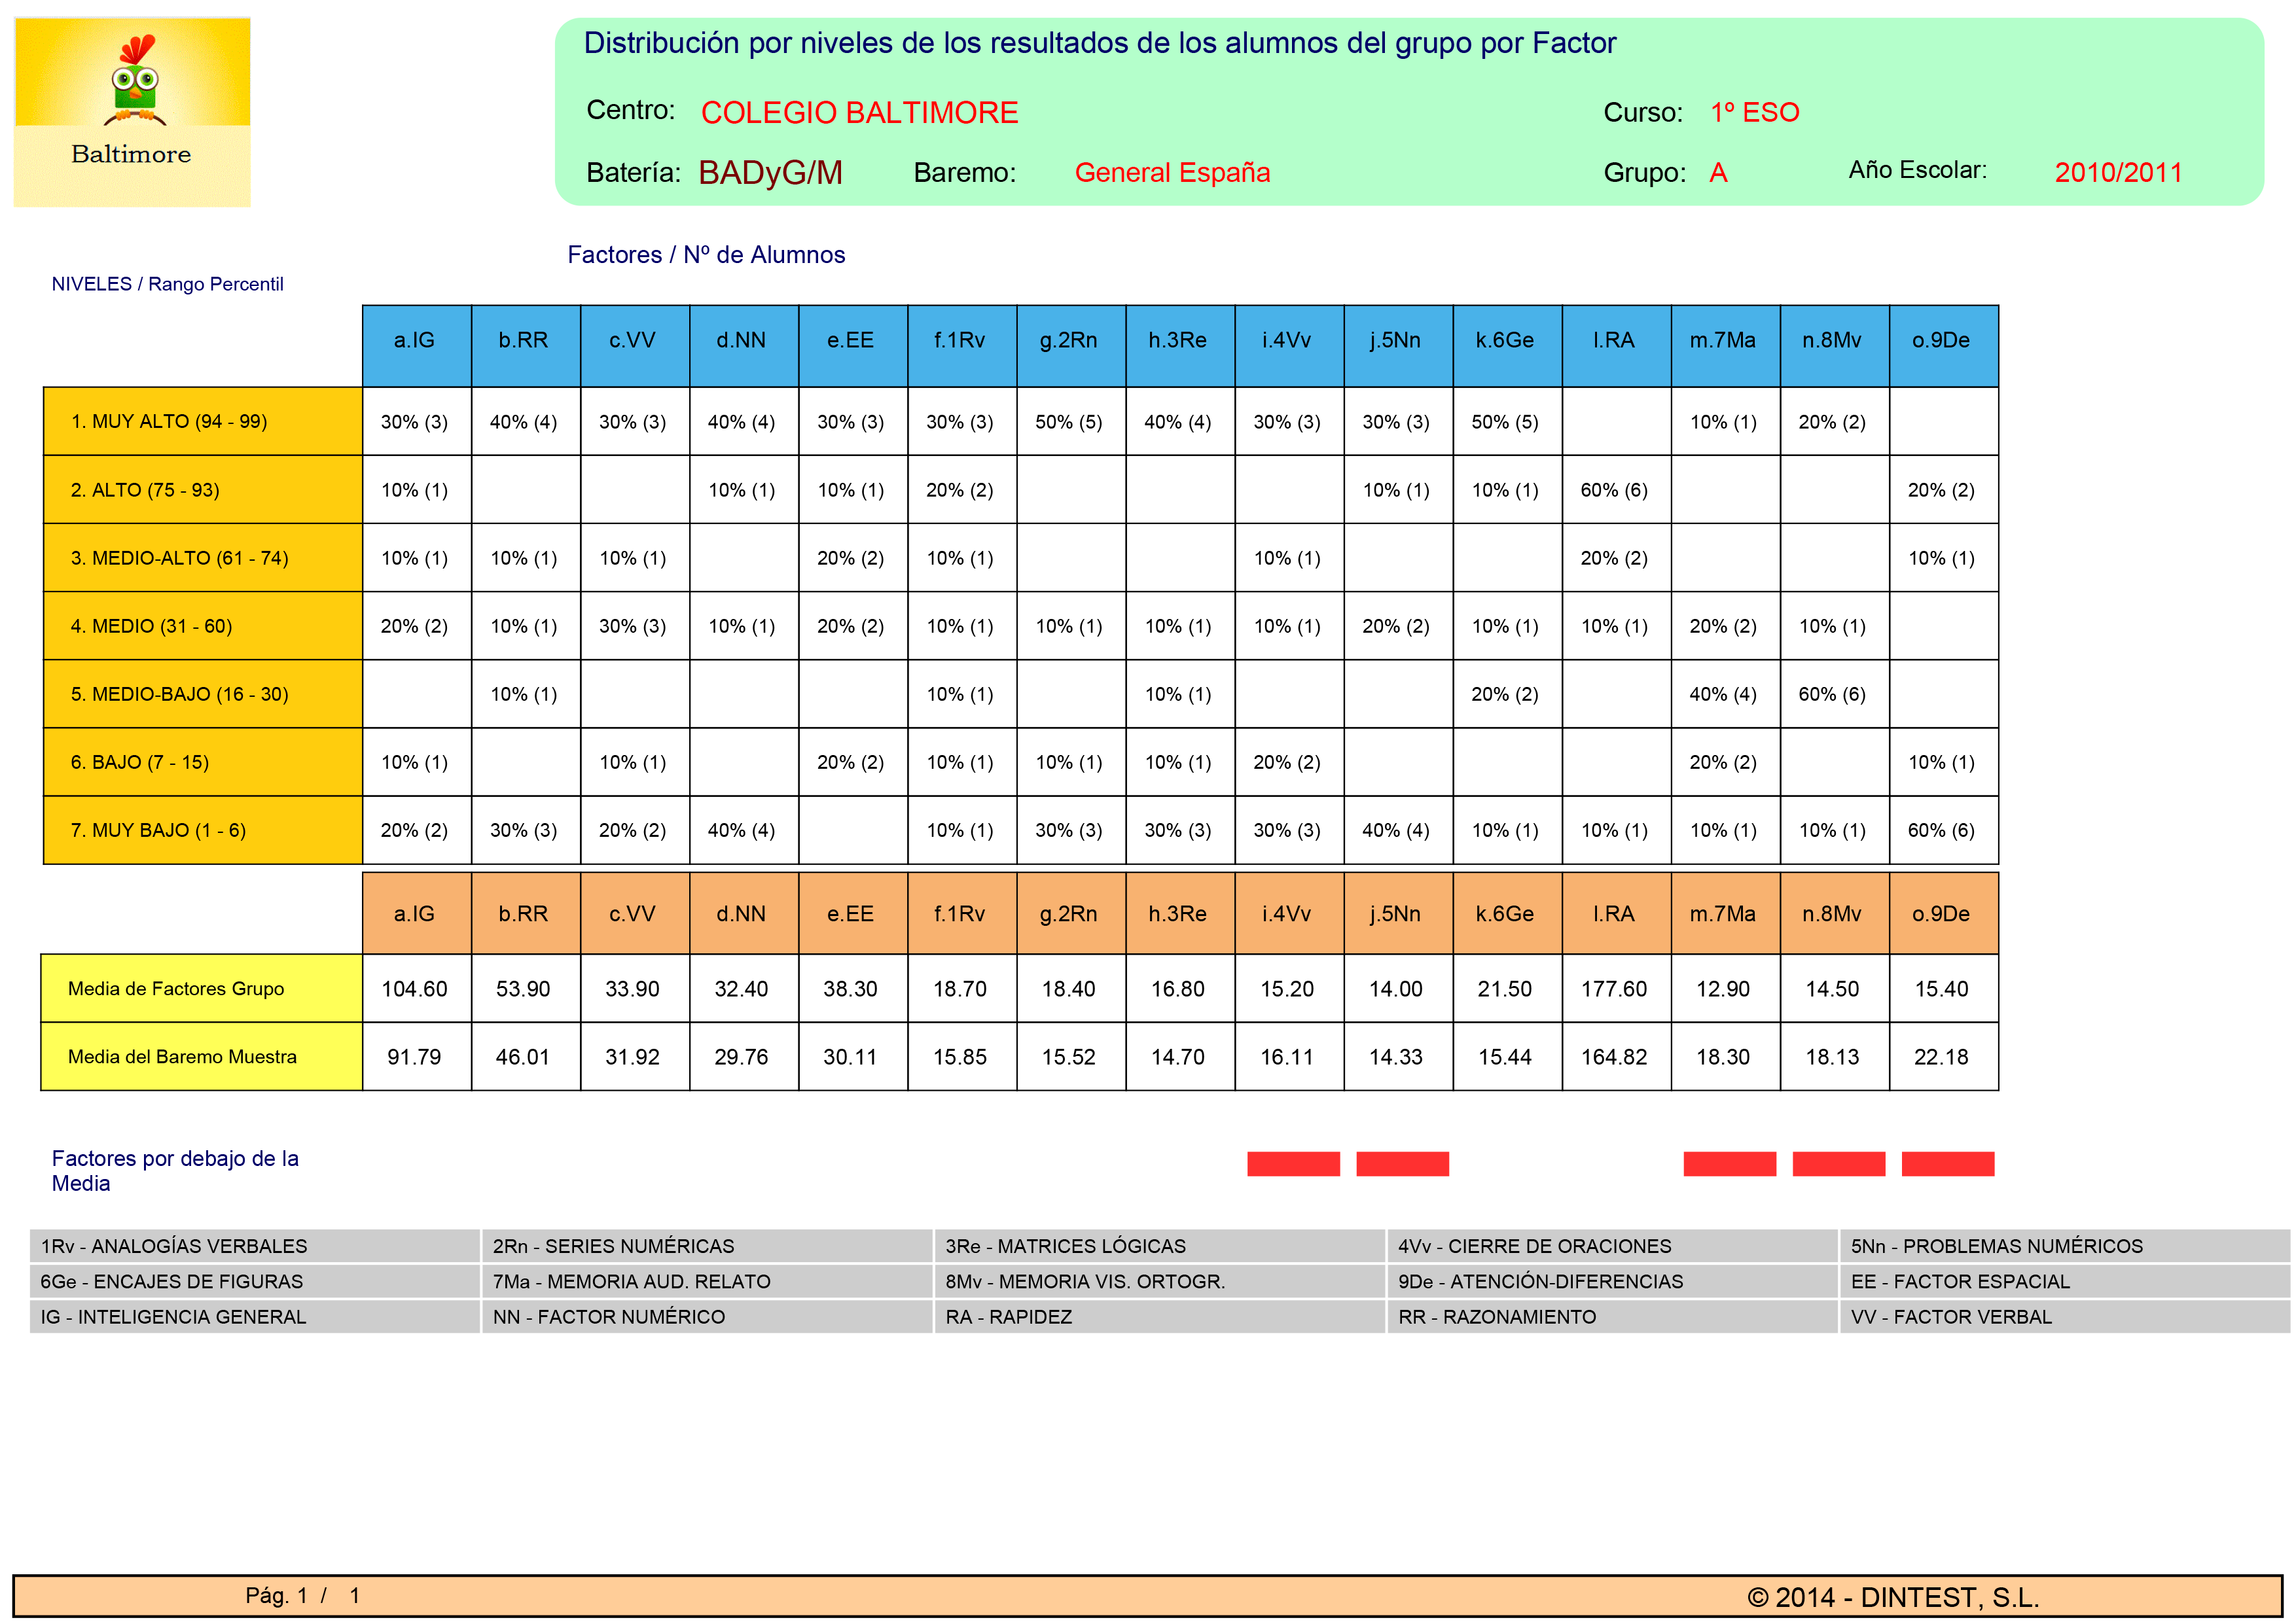Click legend entry IG - INTELIGENCIA GENERAL

pos(173,1317)
